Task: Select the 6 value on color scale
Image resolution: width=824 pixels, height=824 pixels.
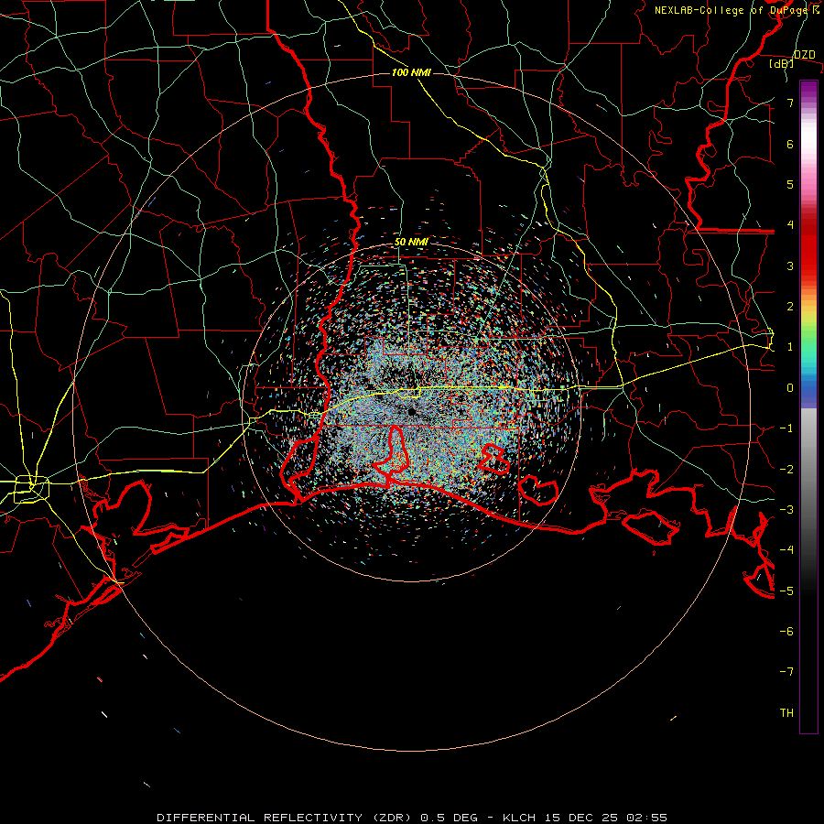Action: (x=790, y=144)
